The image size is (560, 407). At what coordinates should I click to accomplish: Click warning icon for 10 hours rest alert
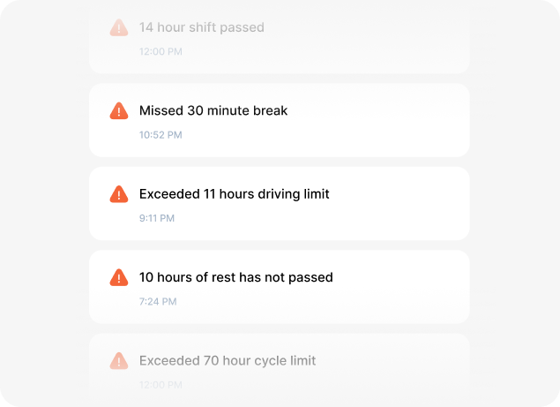point(118,277)
